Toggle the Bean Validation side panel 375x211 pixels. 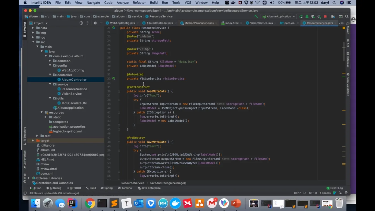348,84
